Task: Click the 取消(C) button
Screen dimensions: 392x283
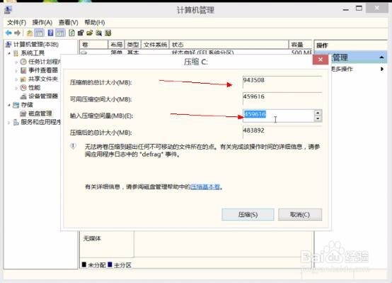Action: pyautogui.click(x=300, y=215)
